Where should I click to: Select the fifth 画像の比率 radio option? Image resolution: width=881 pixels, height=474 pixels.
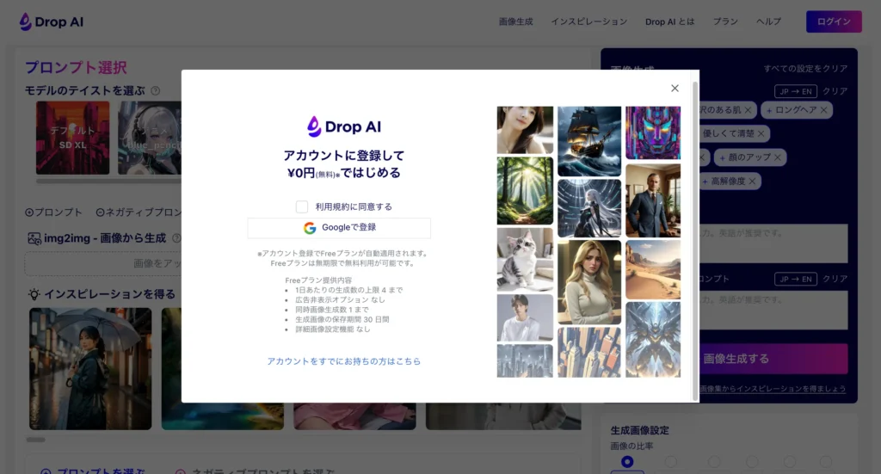click(x=790, y=462)
